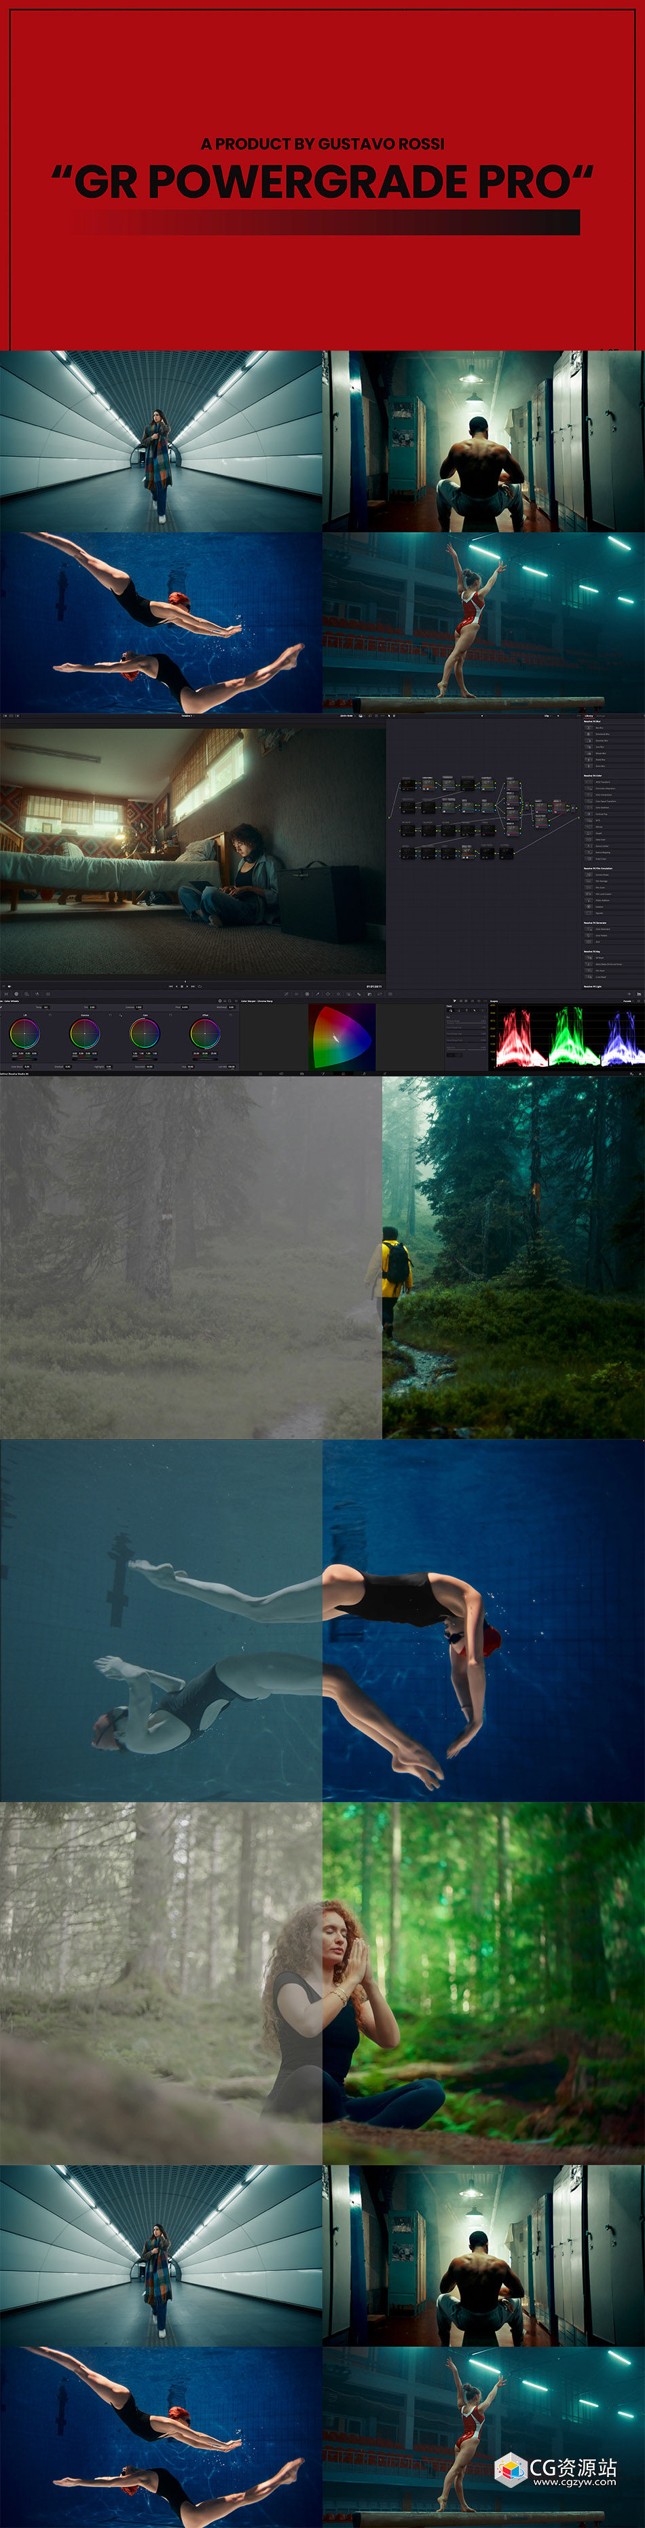The height and width of the screenshot is (2528, 645).
Task: Choose the Film Look Creator effect icon
Action: (589, 894)
